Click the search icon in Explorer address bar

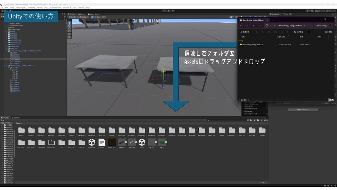[x=331, y=25]
